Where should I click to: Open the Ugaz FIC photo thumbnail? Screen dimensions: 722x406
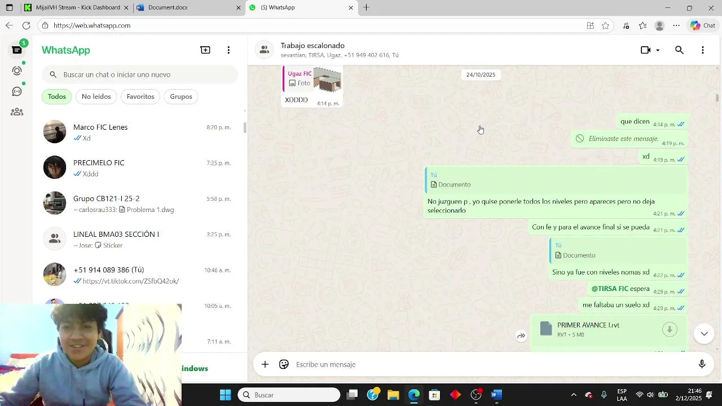[327, 80]
